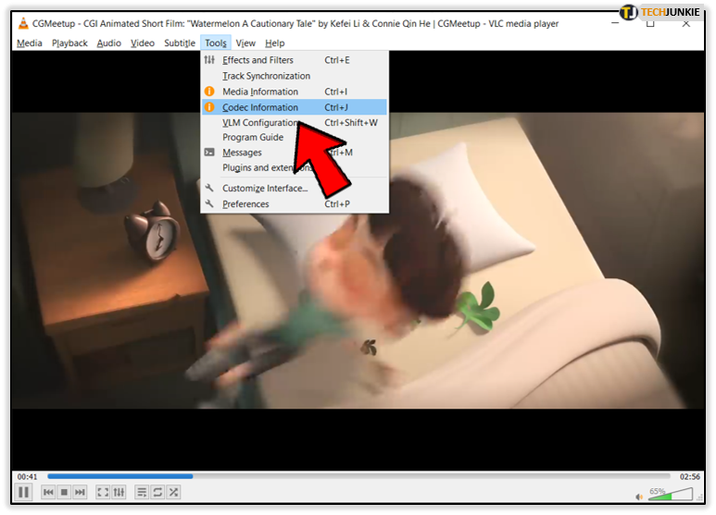The height and width of the screenshot is (515, 716).
Task: Click the VLC cone icon in title bar
Action: click(23, 23)
